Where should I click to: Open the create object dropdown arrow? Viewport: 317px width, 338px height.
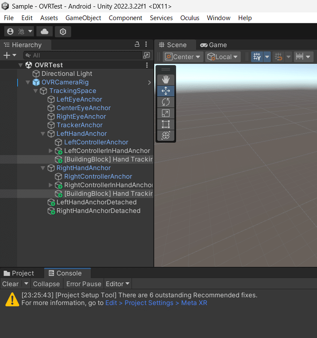tap(15, 55)
